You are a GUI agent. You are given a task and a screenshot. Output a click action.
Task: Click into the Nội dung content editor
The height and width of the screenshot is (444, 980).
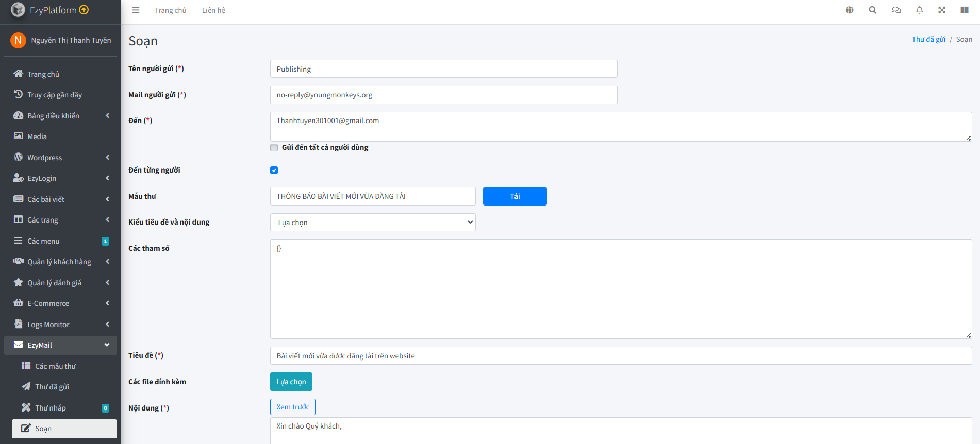click(621, 431)
